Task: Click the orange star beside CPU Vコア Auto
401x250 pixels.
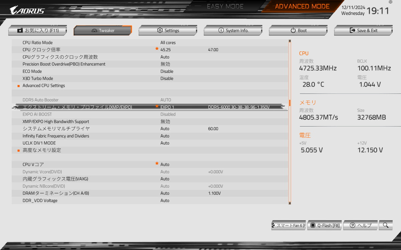Action: coord(157,163)
